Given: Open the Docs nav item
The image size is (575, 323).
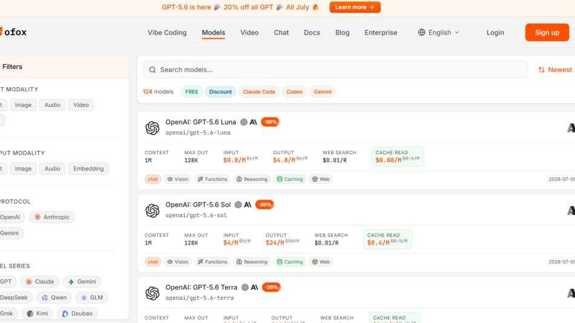Looking at the screenshot, I should (x=312, y=33).
